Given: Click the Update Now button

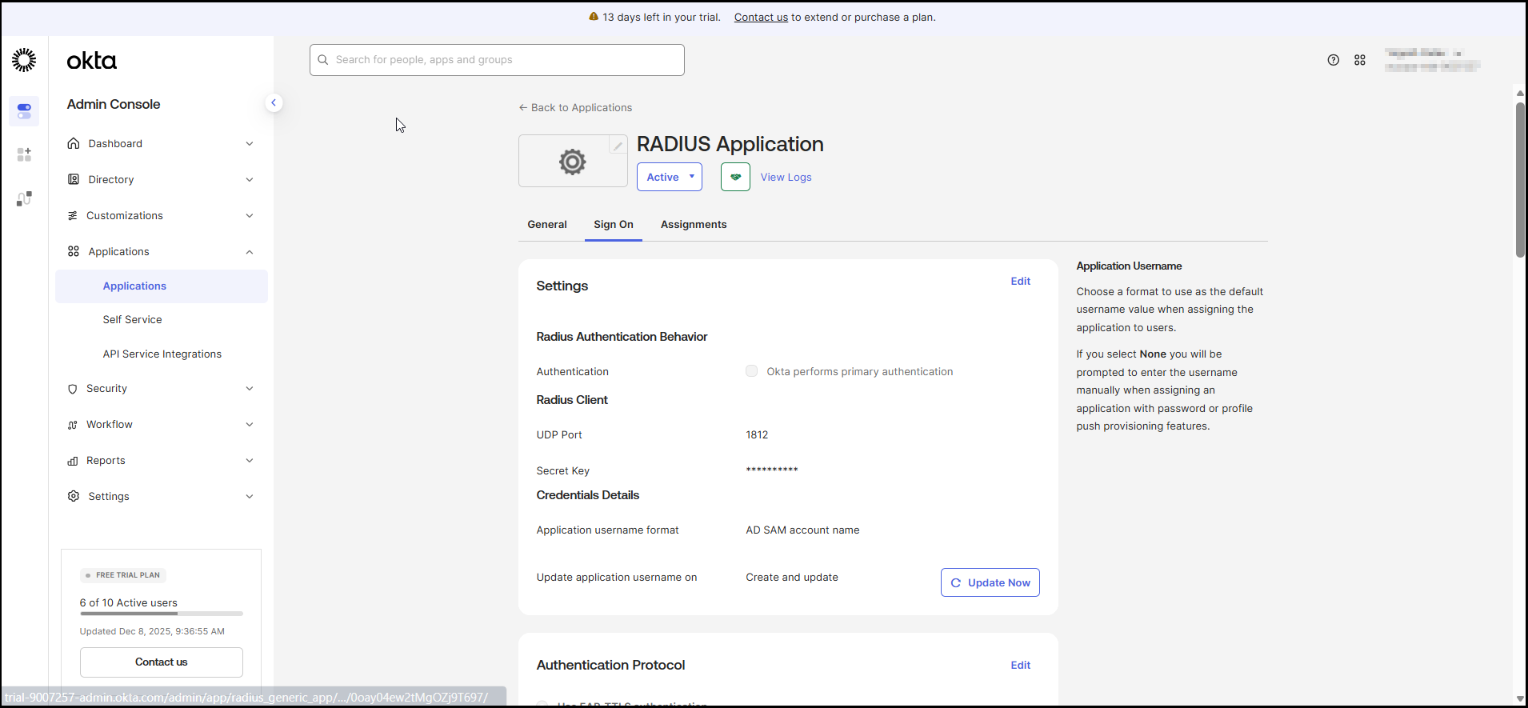Looking at the screenshot, I should (x=990, y=582).
